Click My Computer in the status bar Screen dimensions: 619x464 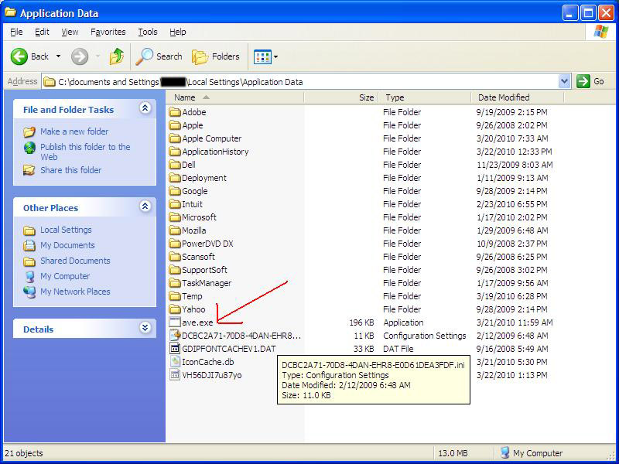(x=532, y=453)
